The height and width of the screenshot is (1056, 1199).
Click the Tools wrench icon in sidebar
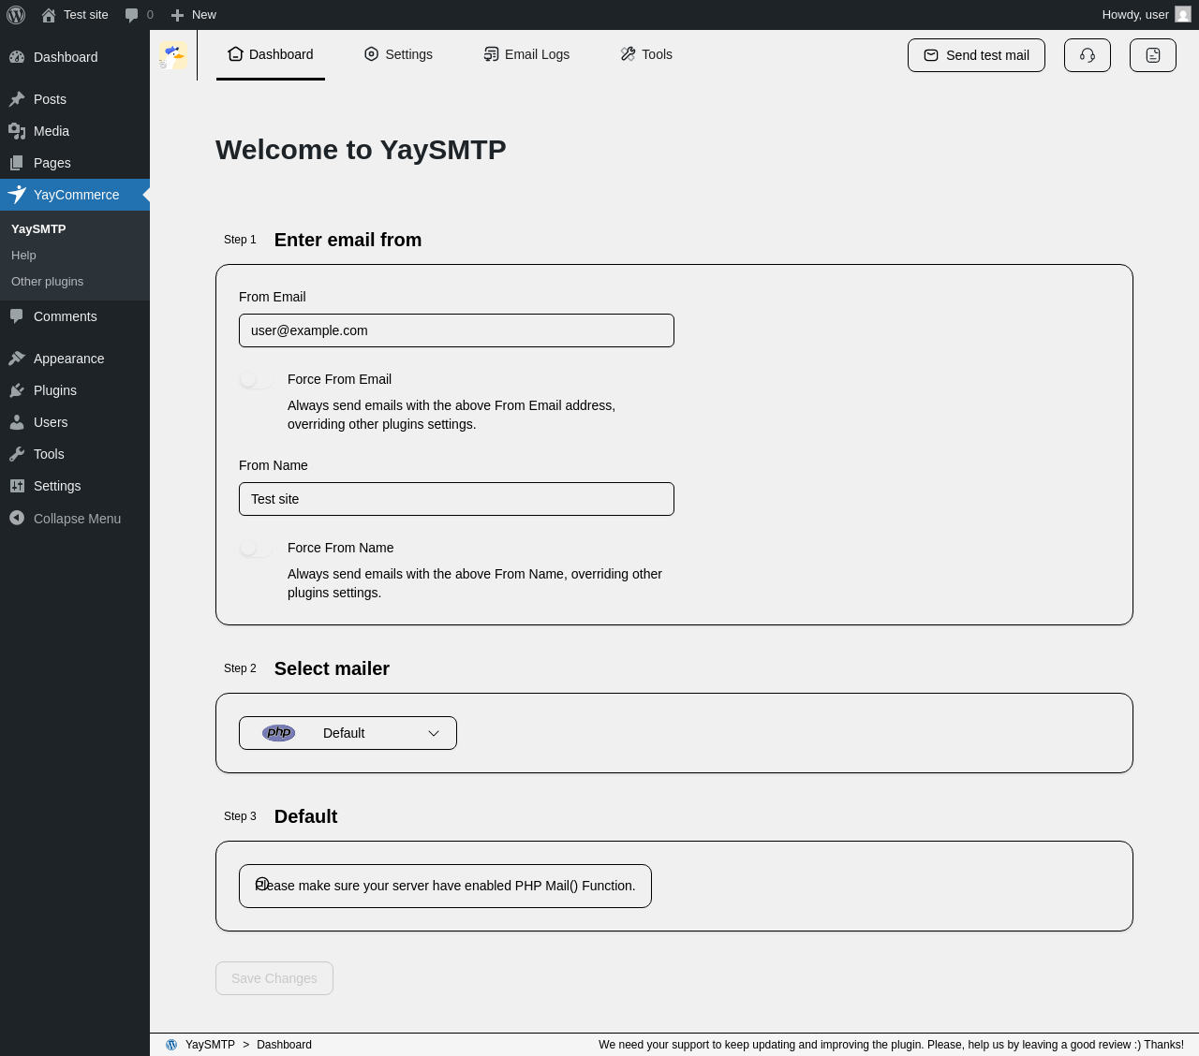[17, 454]
